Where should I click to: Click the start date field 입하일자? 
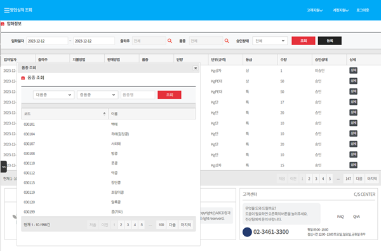[x=47, y=41]
